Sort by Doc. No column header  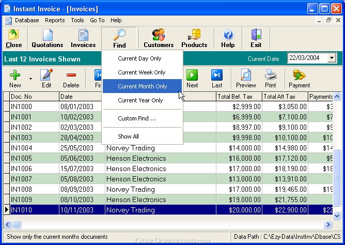pyautogui.click(x=34, y=97)
